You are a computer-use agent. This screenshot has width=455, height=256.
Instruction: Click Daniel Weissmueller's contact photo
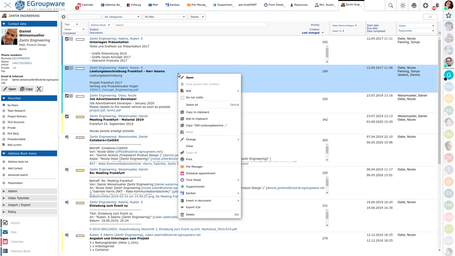(x=9, y=37)
